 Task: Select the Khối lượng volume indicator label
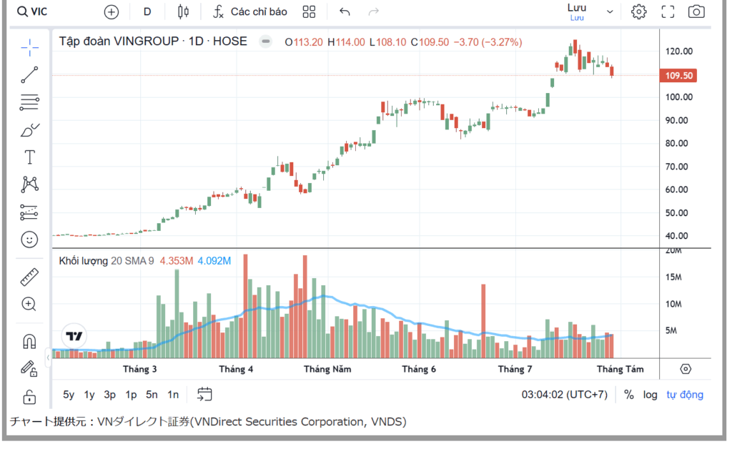point(83,261)
